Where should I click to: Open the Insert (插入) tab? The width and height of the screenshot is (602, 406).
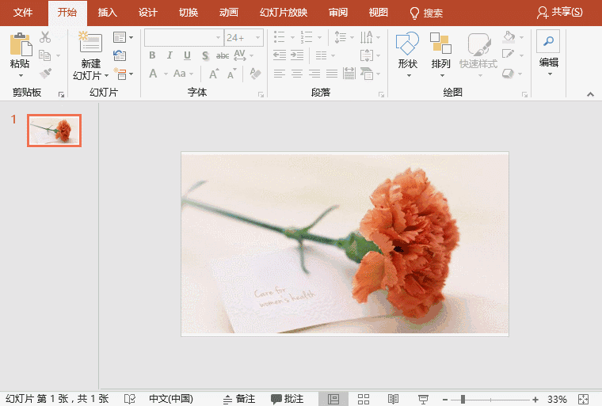point(107,13)
